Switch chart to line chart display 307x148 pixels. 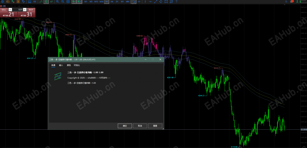tap(51, 2)
